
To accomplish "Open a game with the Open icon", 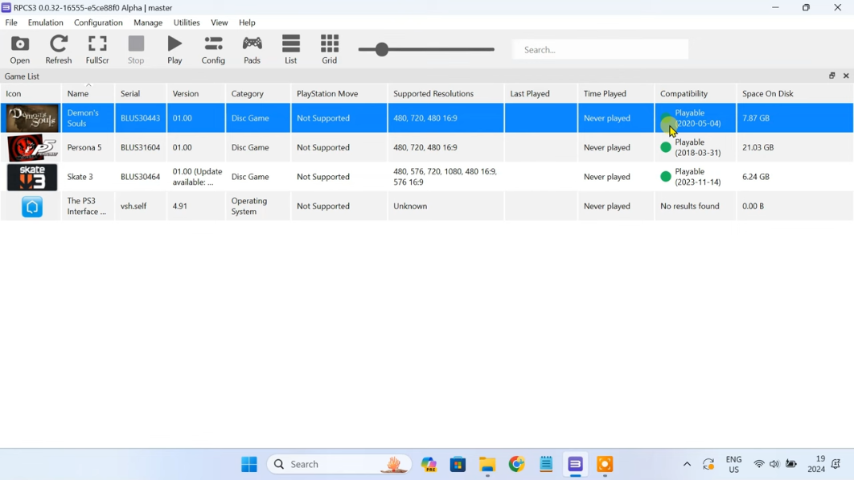I will click(x=19, y=50).
